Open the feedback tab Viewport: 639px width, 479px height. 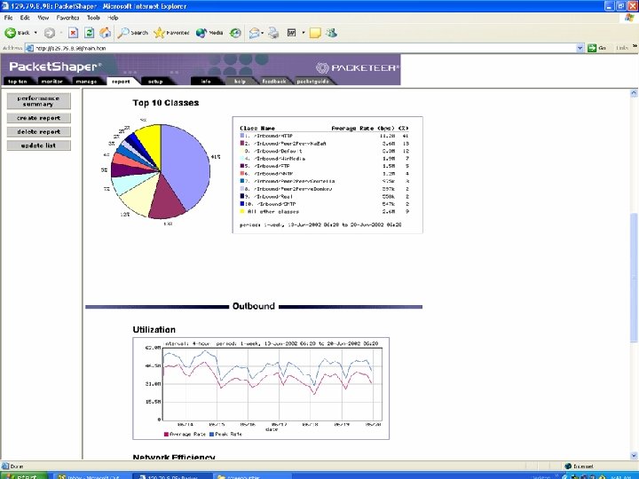pyautogui.click(x=274, y=81)
